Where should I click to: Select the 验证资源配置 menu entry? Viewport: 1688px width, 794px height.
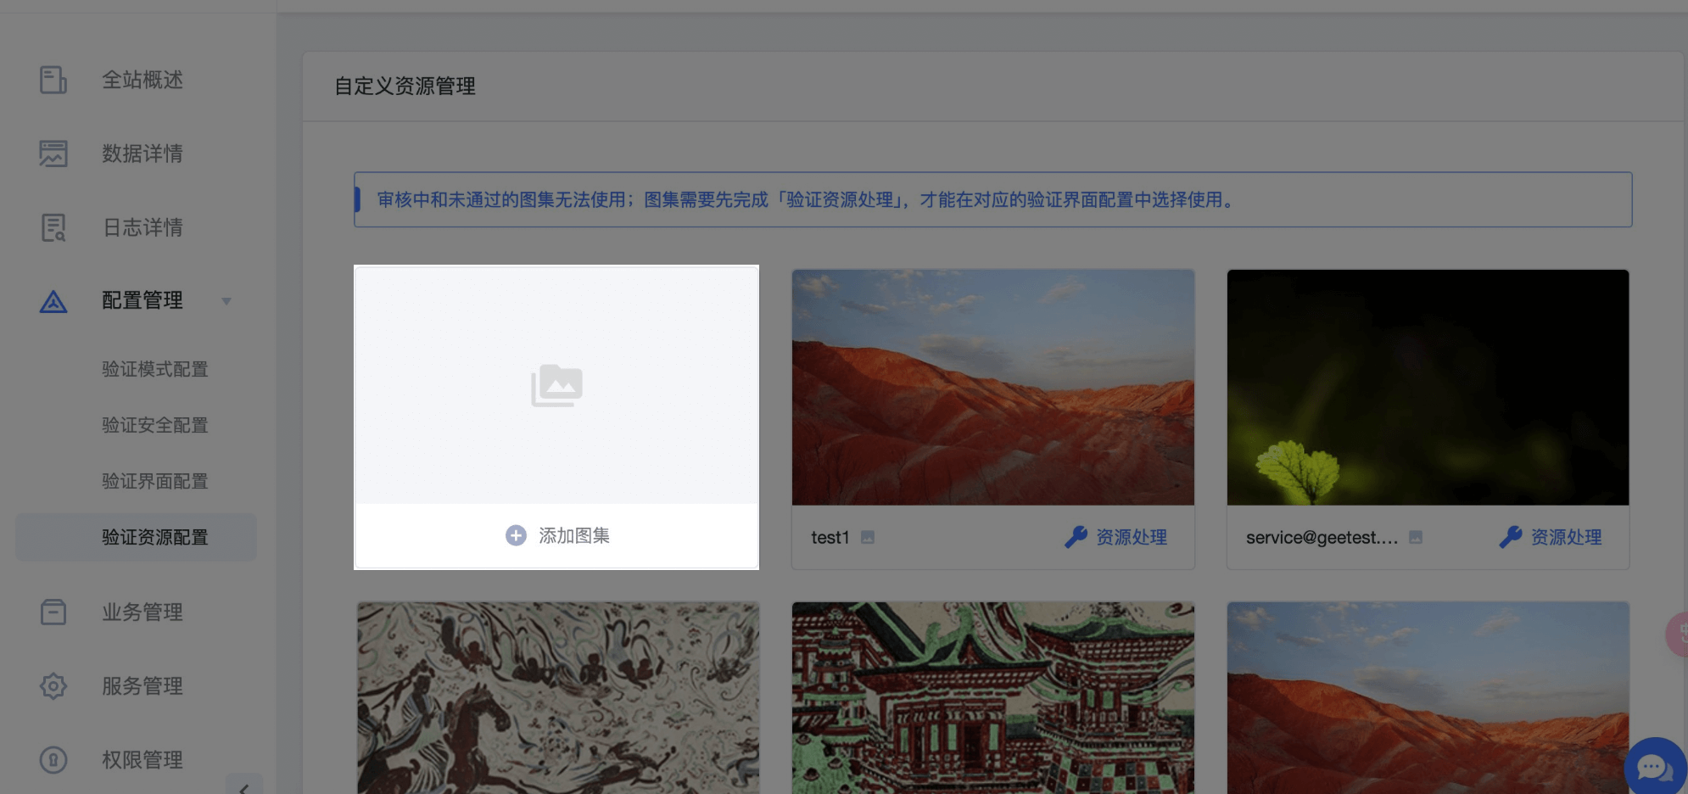154,537
